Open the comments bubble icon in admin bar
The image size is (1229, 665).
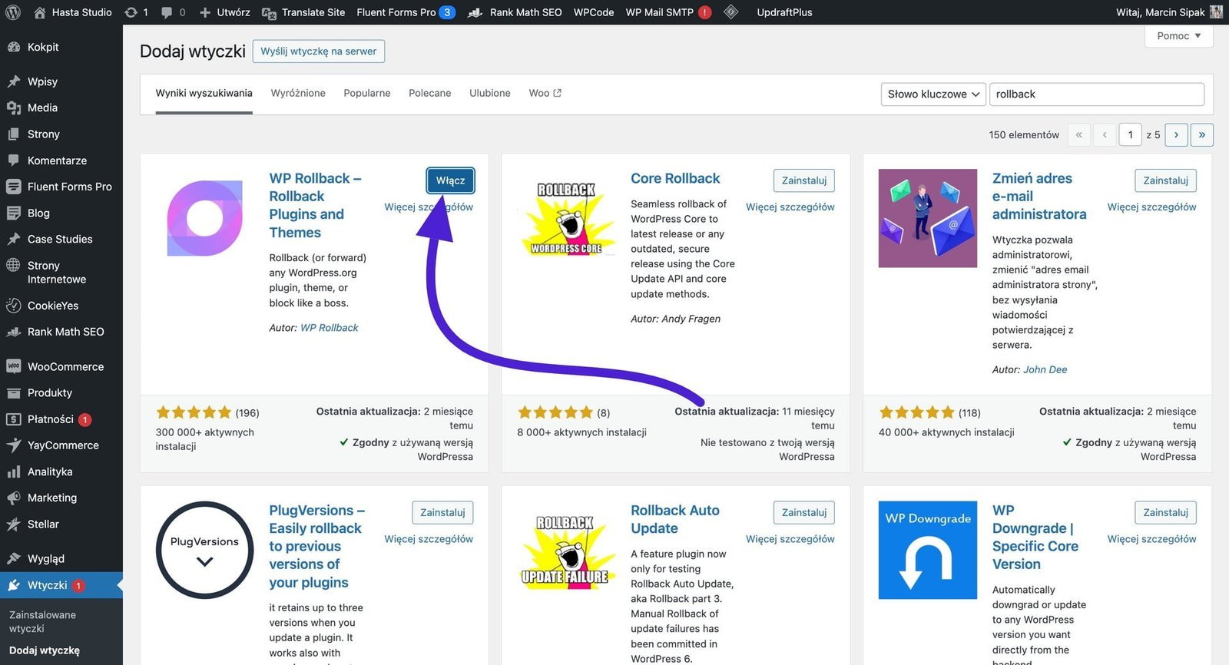167,12
